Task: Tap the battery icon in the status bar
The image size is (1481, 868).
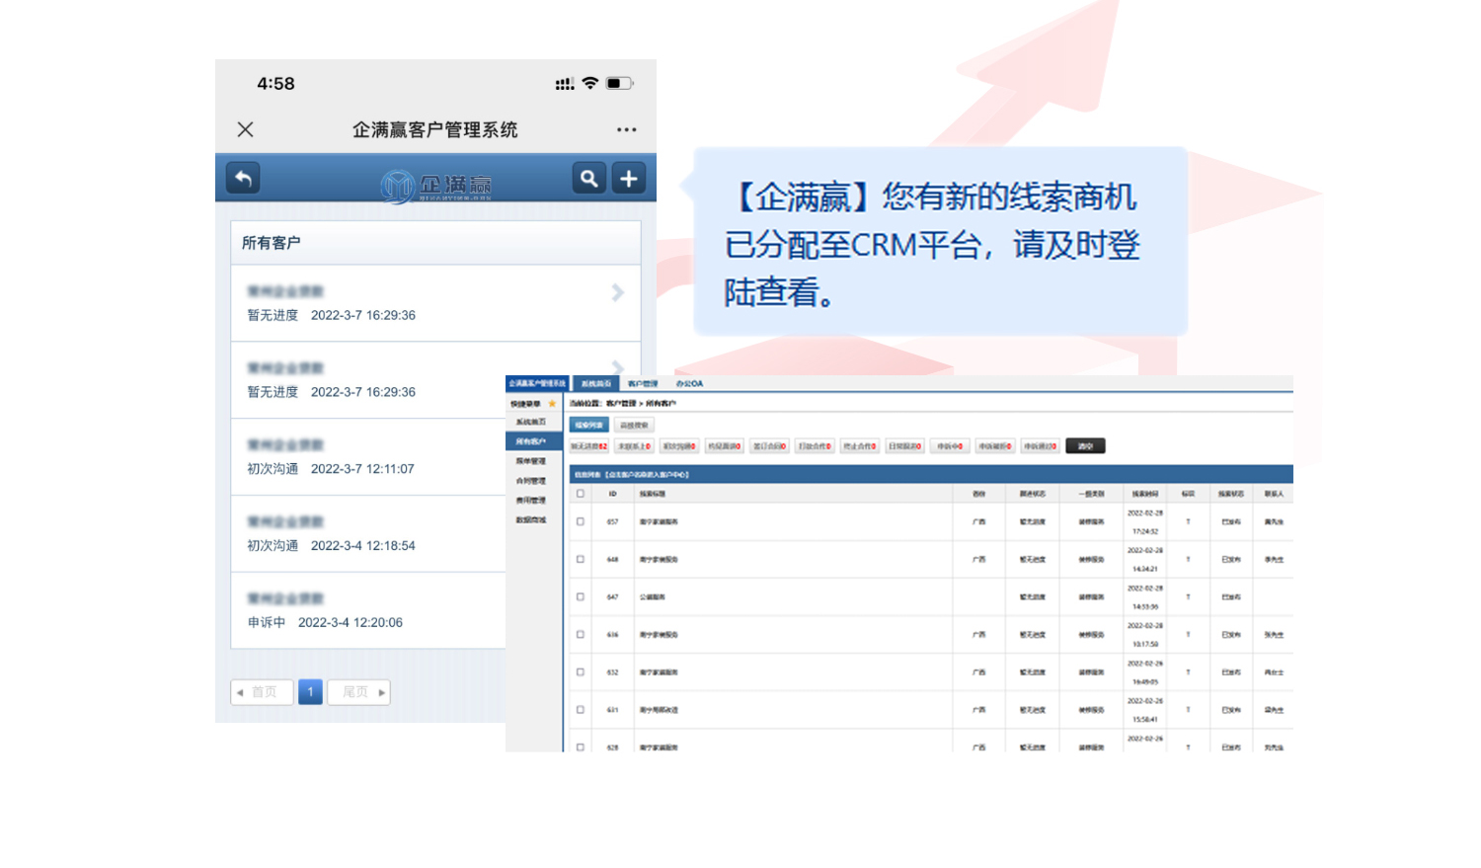Action: click(x=621, y=84)
